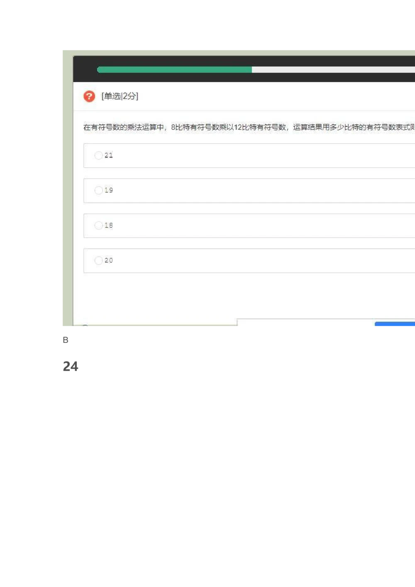Choose the option row labeled 21
Image resolution: width=415 pixels, height=587 pixels.
click(x=249, y=155)
